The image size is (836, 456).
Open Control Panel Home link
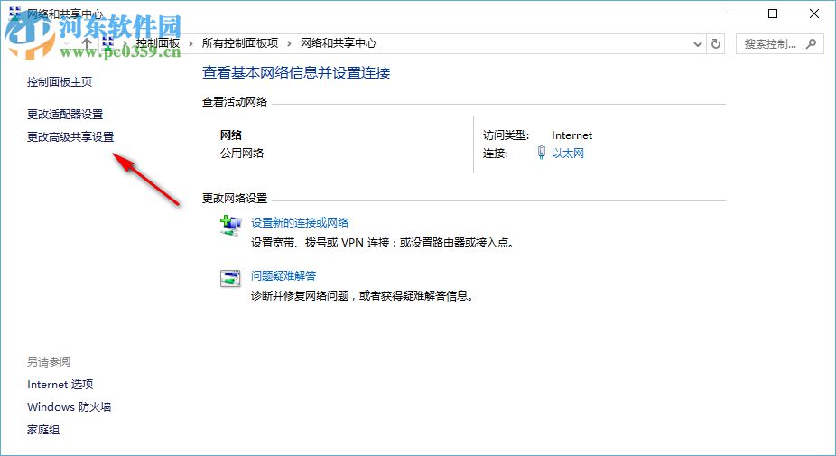(60, 81)
